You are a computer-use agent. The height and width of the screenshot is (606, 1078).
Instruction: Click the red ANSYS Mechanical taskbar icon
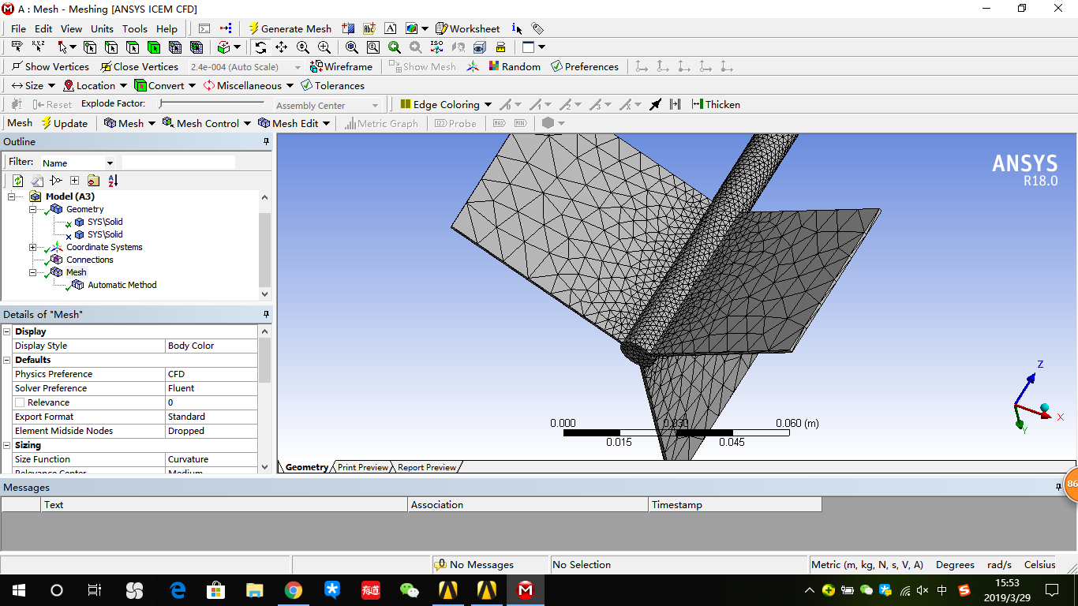pyautogui.click(x=526, y=590)
